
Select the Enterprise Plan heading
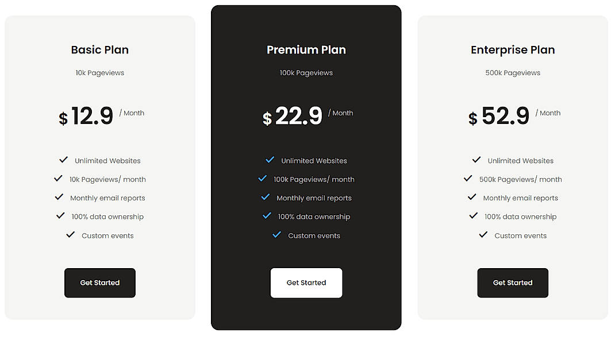click(512, 49)
